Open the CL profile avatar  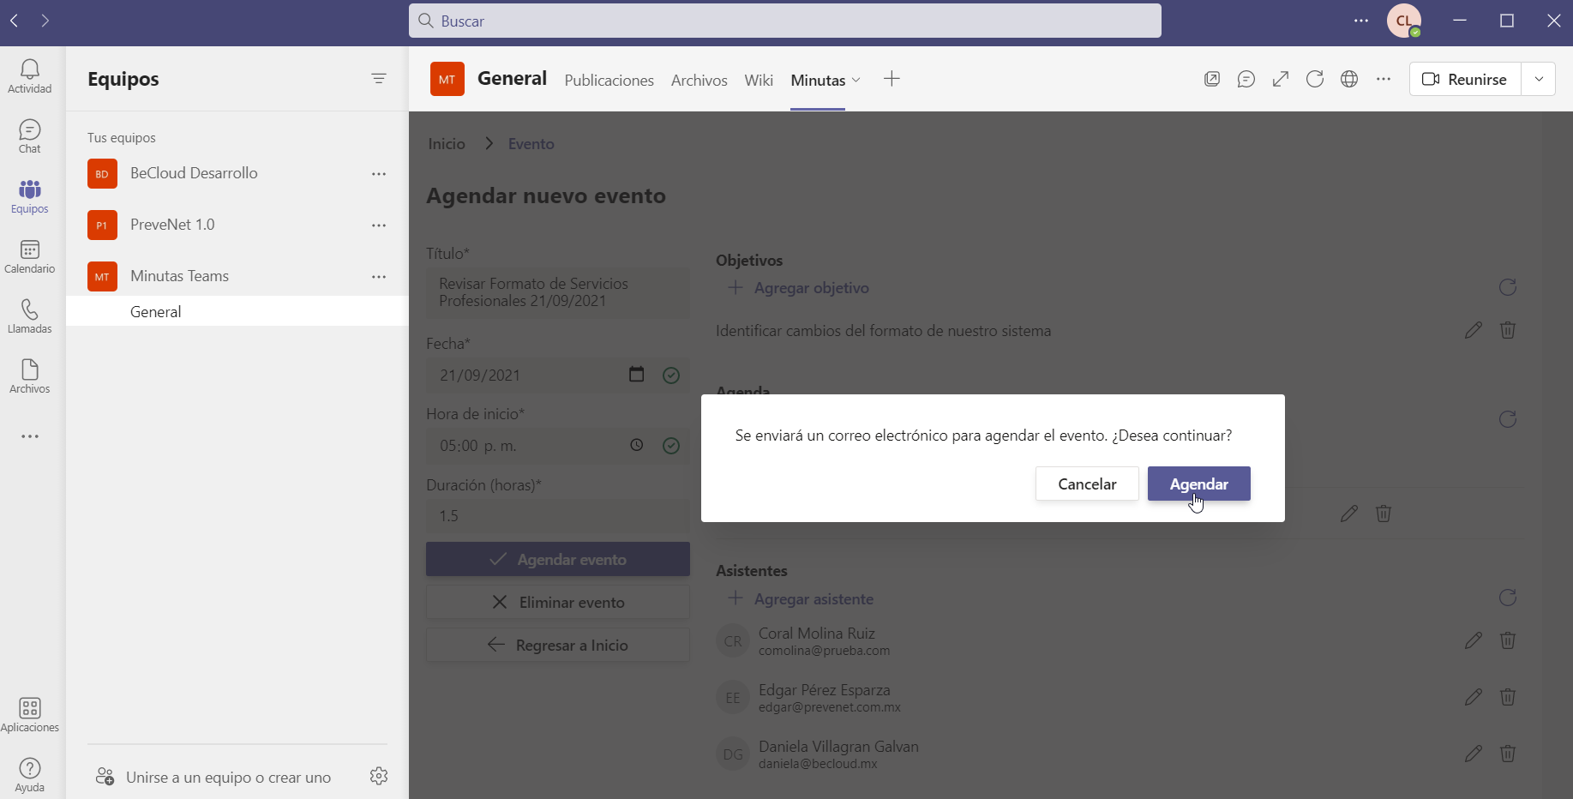pyautogui.click(x=1404, y=21)
